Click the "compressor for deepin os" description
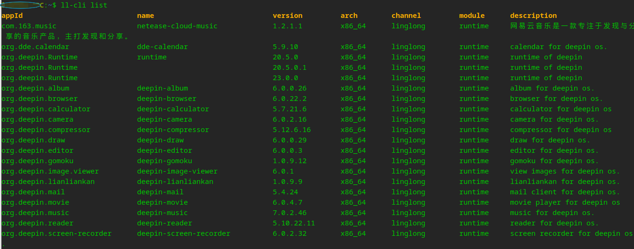Image resolution: width=634 pixels, height=249 pixels. pos(561,130)
